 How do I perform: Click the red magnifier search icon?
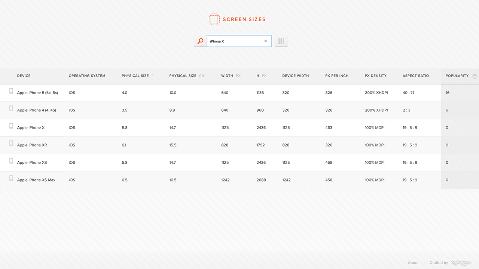tap(200, 41)
